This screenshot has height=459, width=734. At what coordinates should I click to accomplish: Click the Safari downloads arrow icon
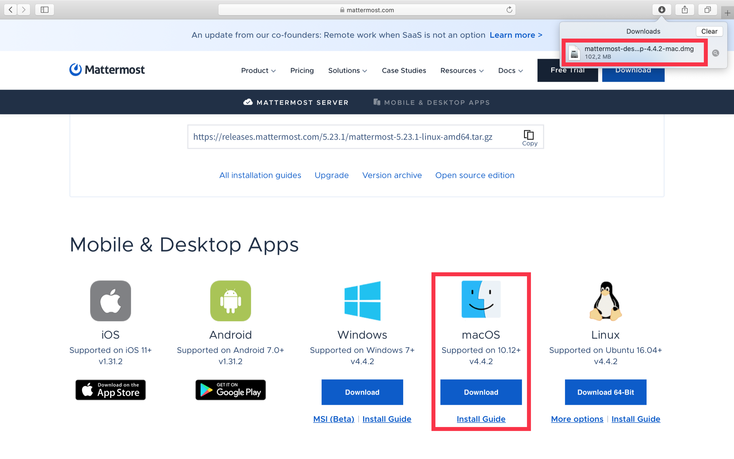coord(661,10)
